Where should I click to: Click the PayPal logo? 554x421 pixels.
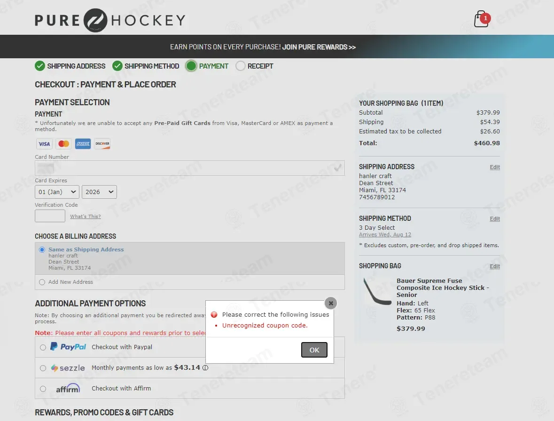tap(68, 347)
